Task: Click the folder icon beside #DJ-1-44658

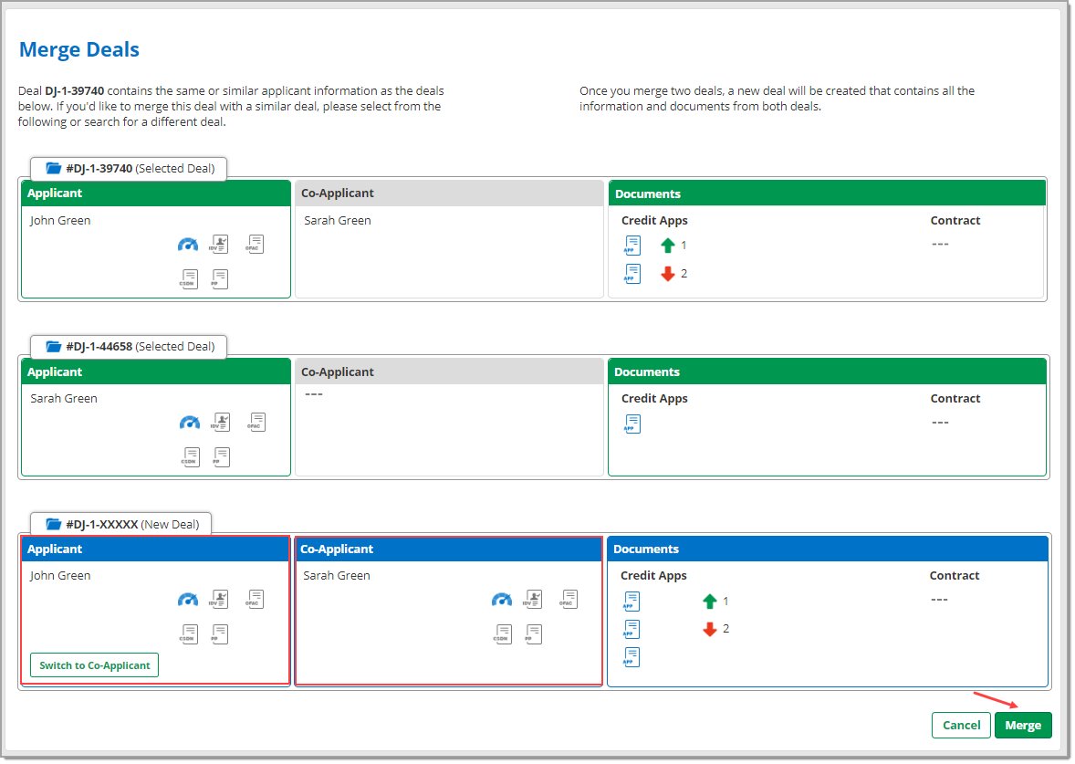Action: [x=54, y=346]
